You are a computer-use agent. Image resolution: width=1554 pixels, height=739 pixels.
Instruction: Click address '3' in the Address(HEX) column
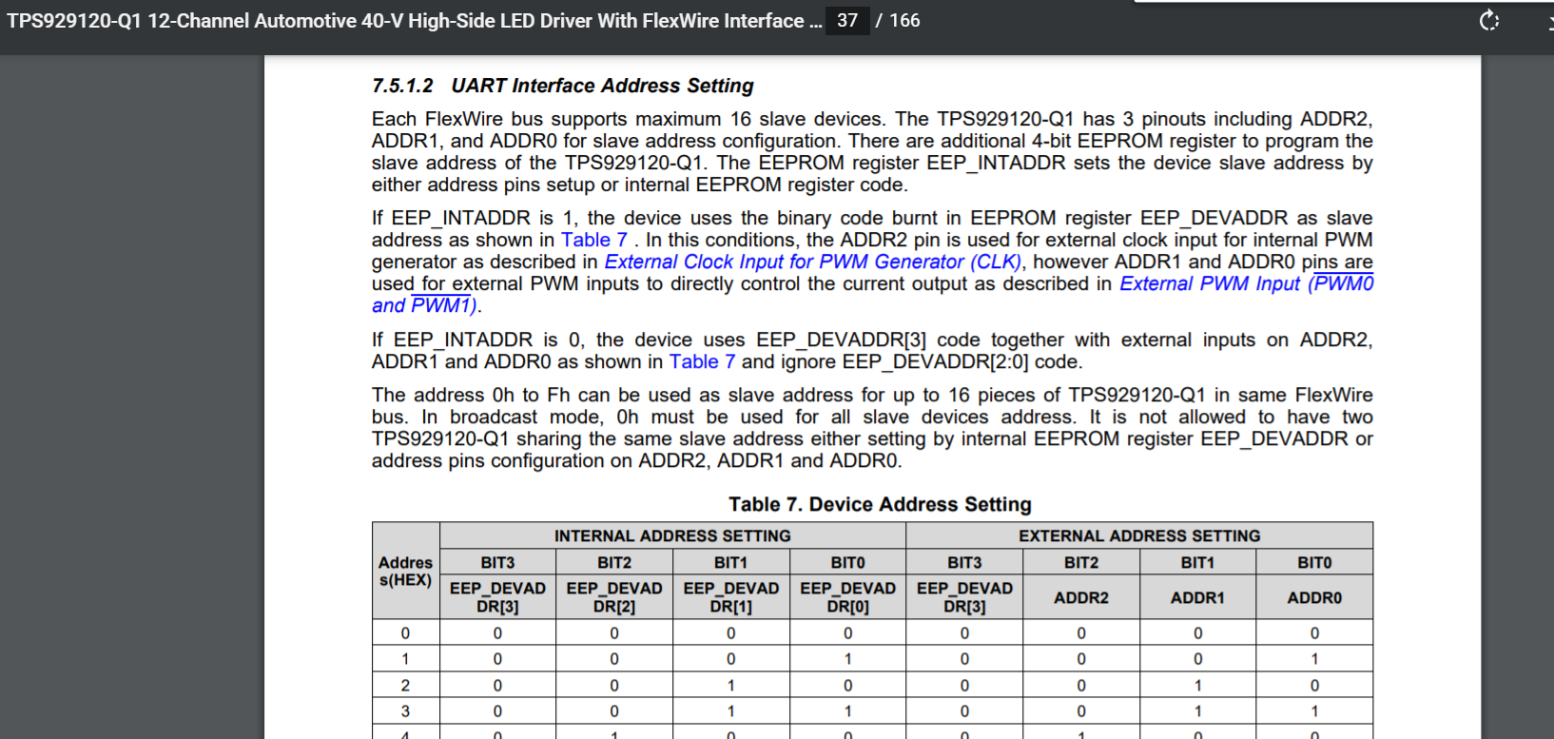pos(405,711)
